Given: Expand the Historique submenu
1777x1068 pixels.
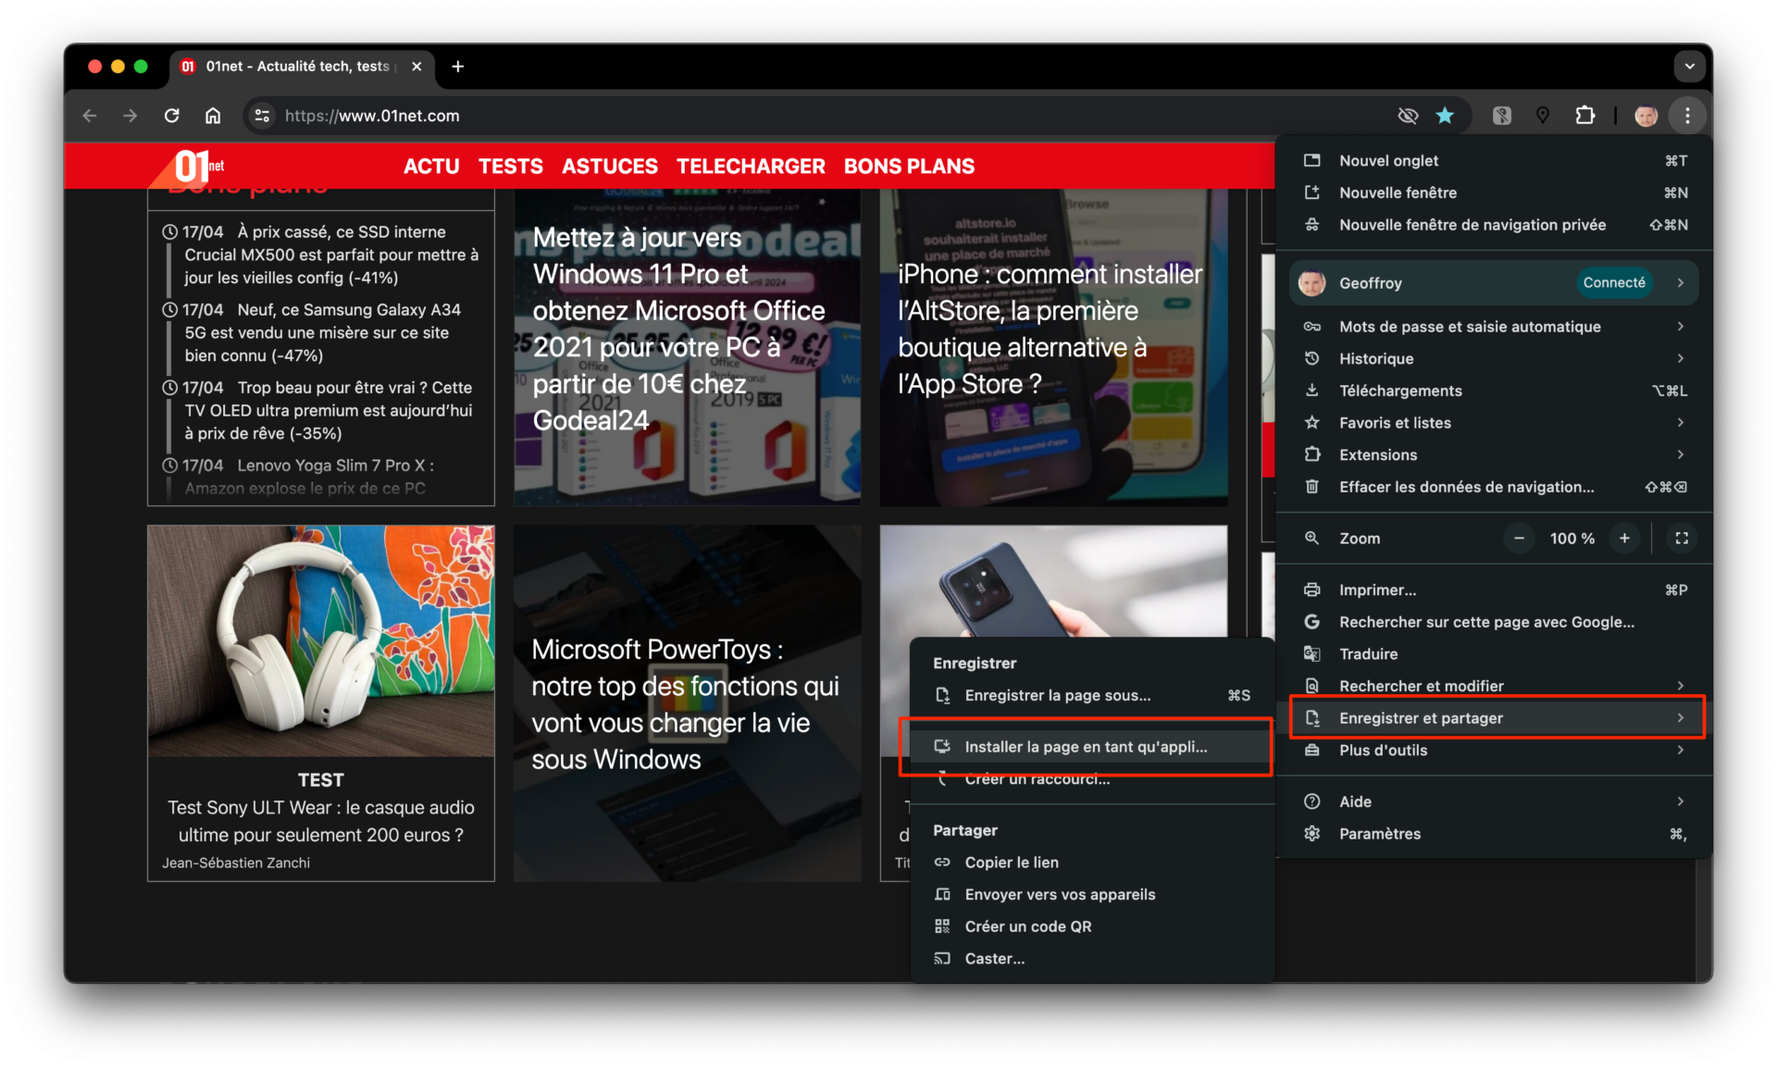Looking at the screenshot, I should pos(1494,358).
